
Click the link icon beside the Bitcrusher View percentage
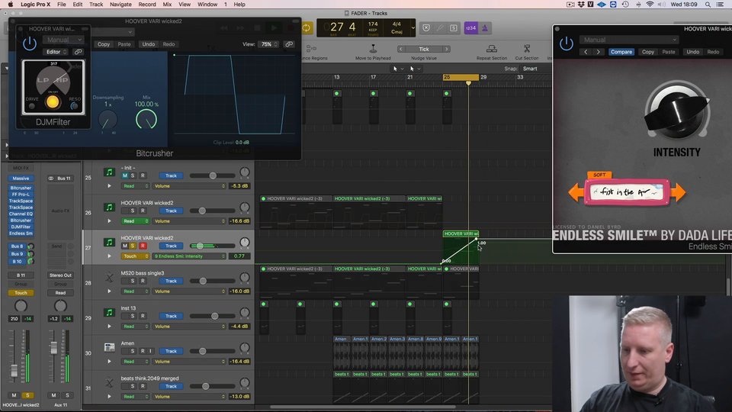coord(289,44)
